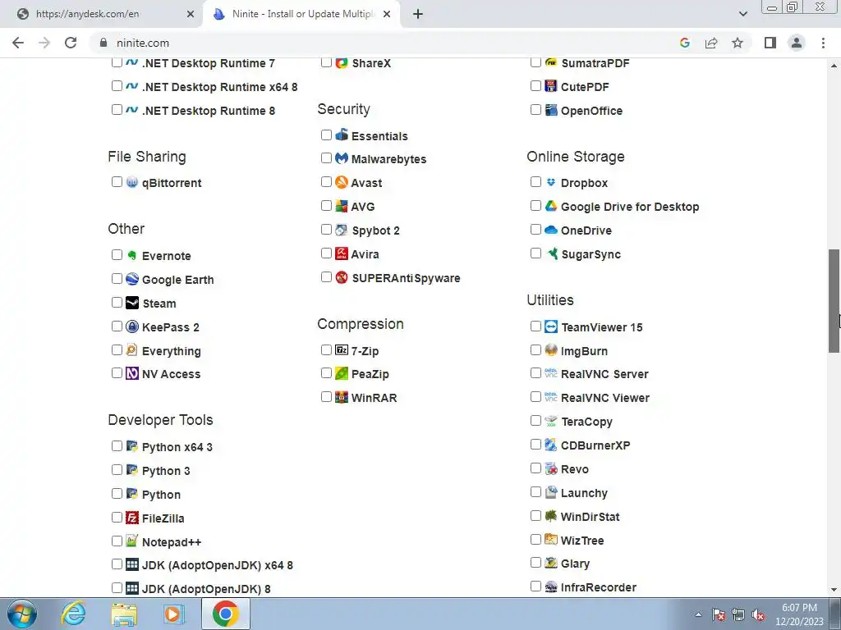Check the OpenOffice checkbox
Viewport: 841px width, 630px height.
[x=535, y=109]
